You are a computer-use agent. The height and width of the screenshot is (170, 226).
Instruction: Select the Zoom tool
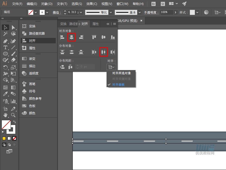pos(13,115)
